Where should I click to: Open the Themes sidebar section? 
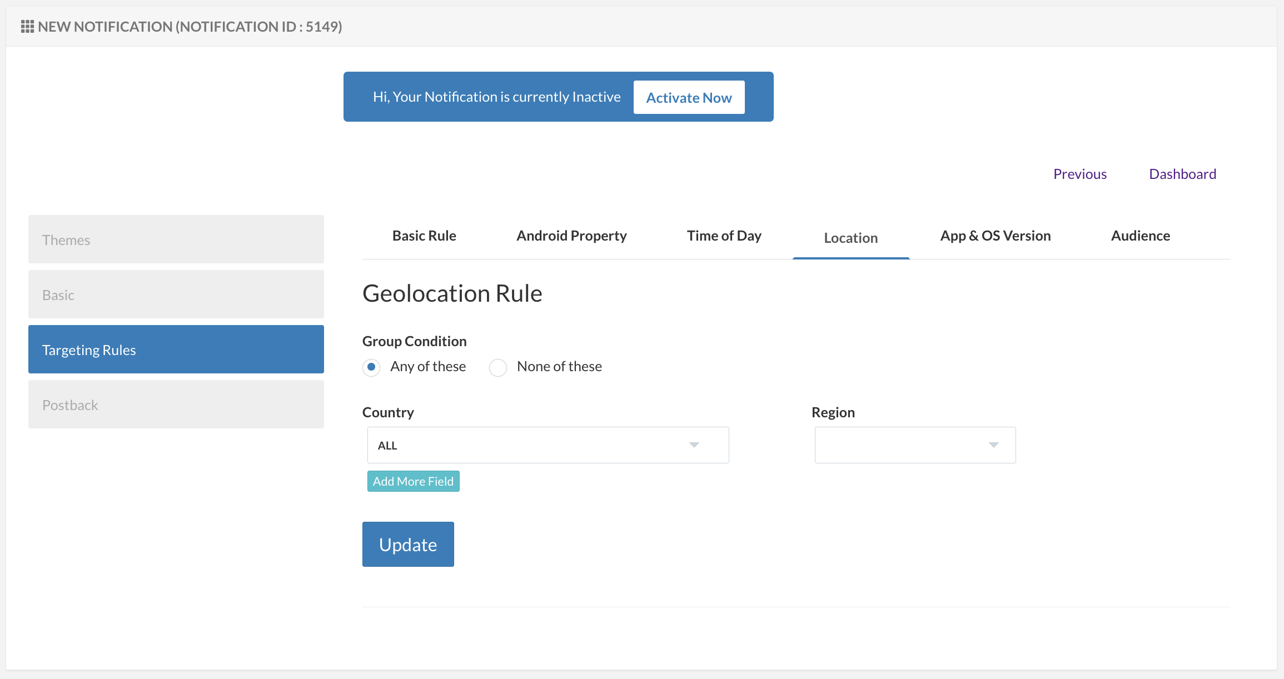click(176, 239)
